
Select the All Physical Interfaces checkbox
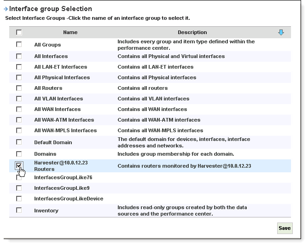click(x=19, y=77)
